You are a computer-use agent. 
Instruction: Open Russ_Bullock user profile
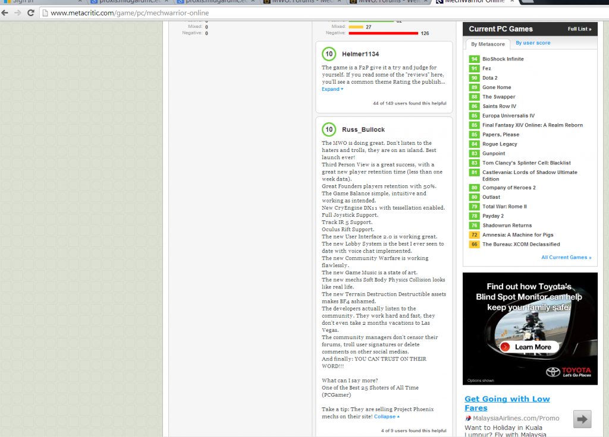pos(363,129)
